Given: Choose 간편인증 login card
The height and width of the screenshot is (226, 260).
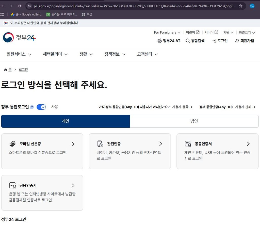Looking at the screenshot, I should pos(130,151).
